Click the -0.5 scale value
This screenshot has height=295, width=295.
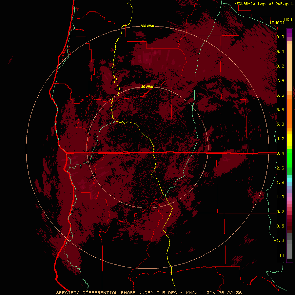click(279, 226)
